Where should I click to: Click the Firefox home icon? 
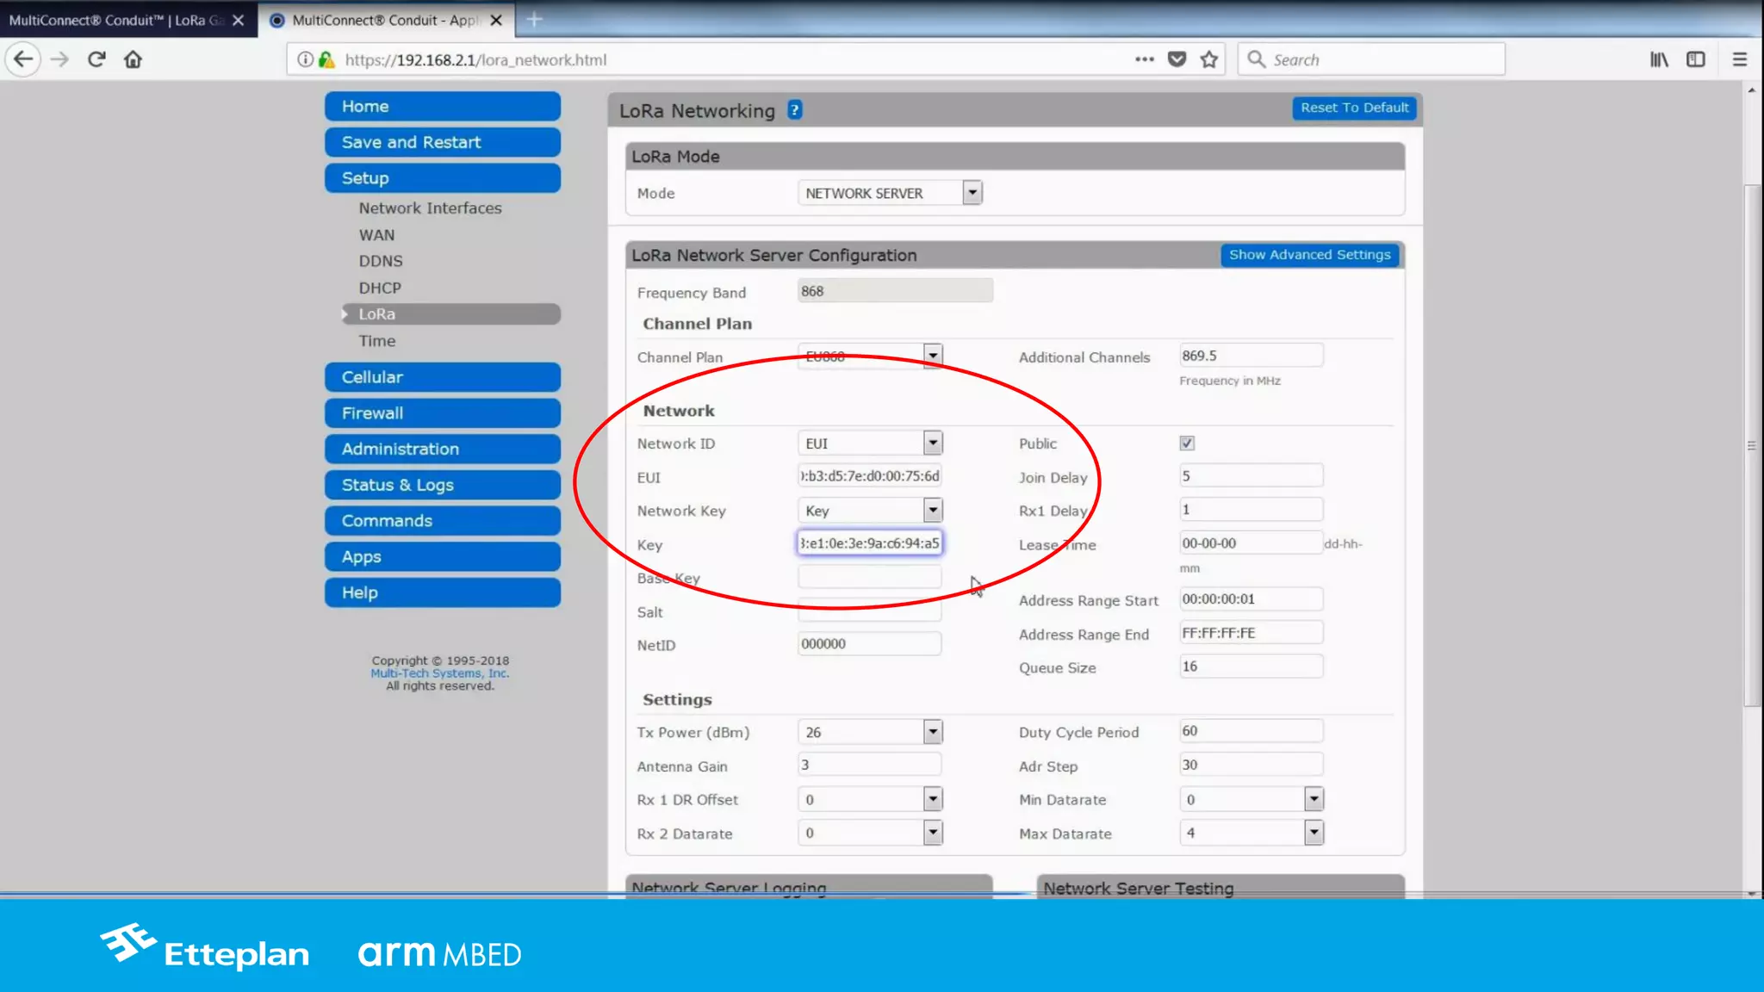133,59
